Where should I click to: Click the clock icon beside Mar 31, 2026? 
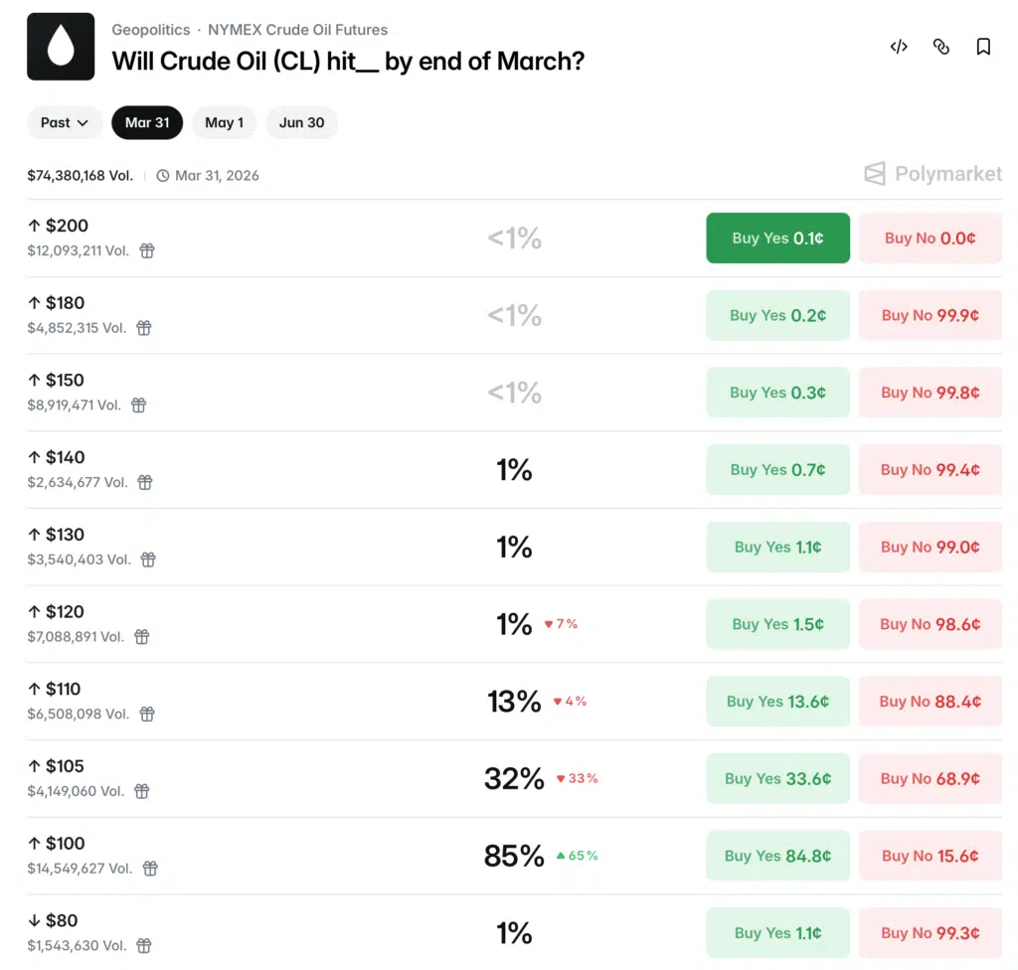pos(163,176)
